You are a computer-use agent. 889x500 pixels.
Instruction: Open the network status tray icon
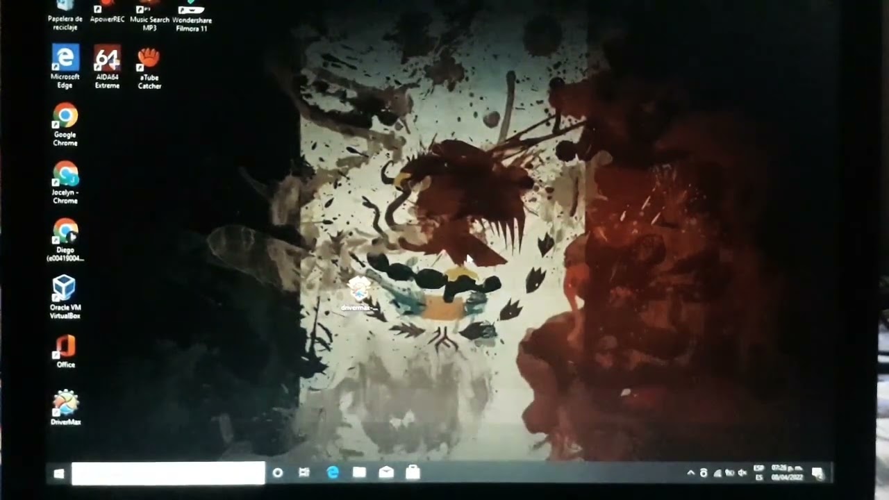717,473
